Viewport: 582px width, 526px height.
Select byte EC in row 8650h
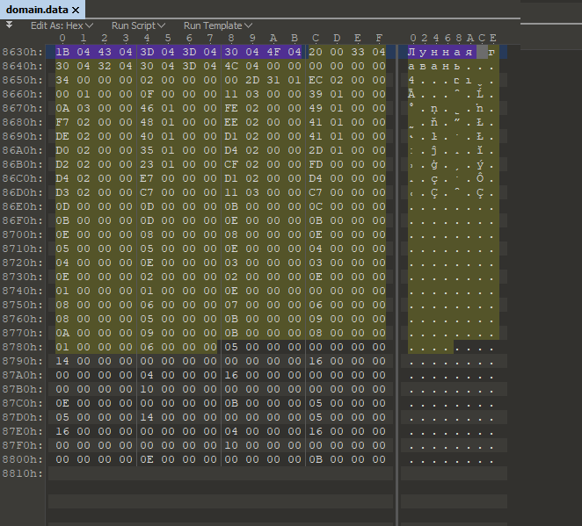click(316, 80)
